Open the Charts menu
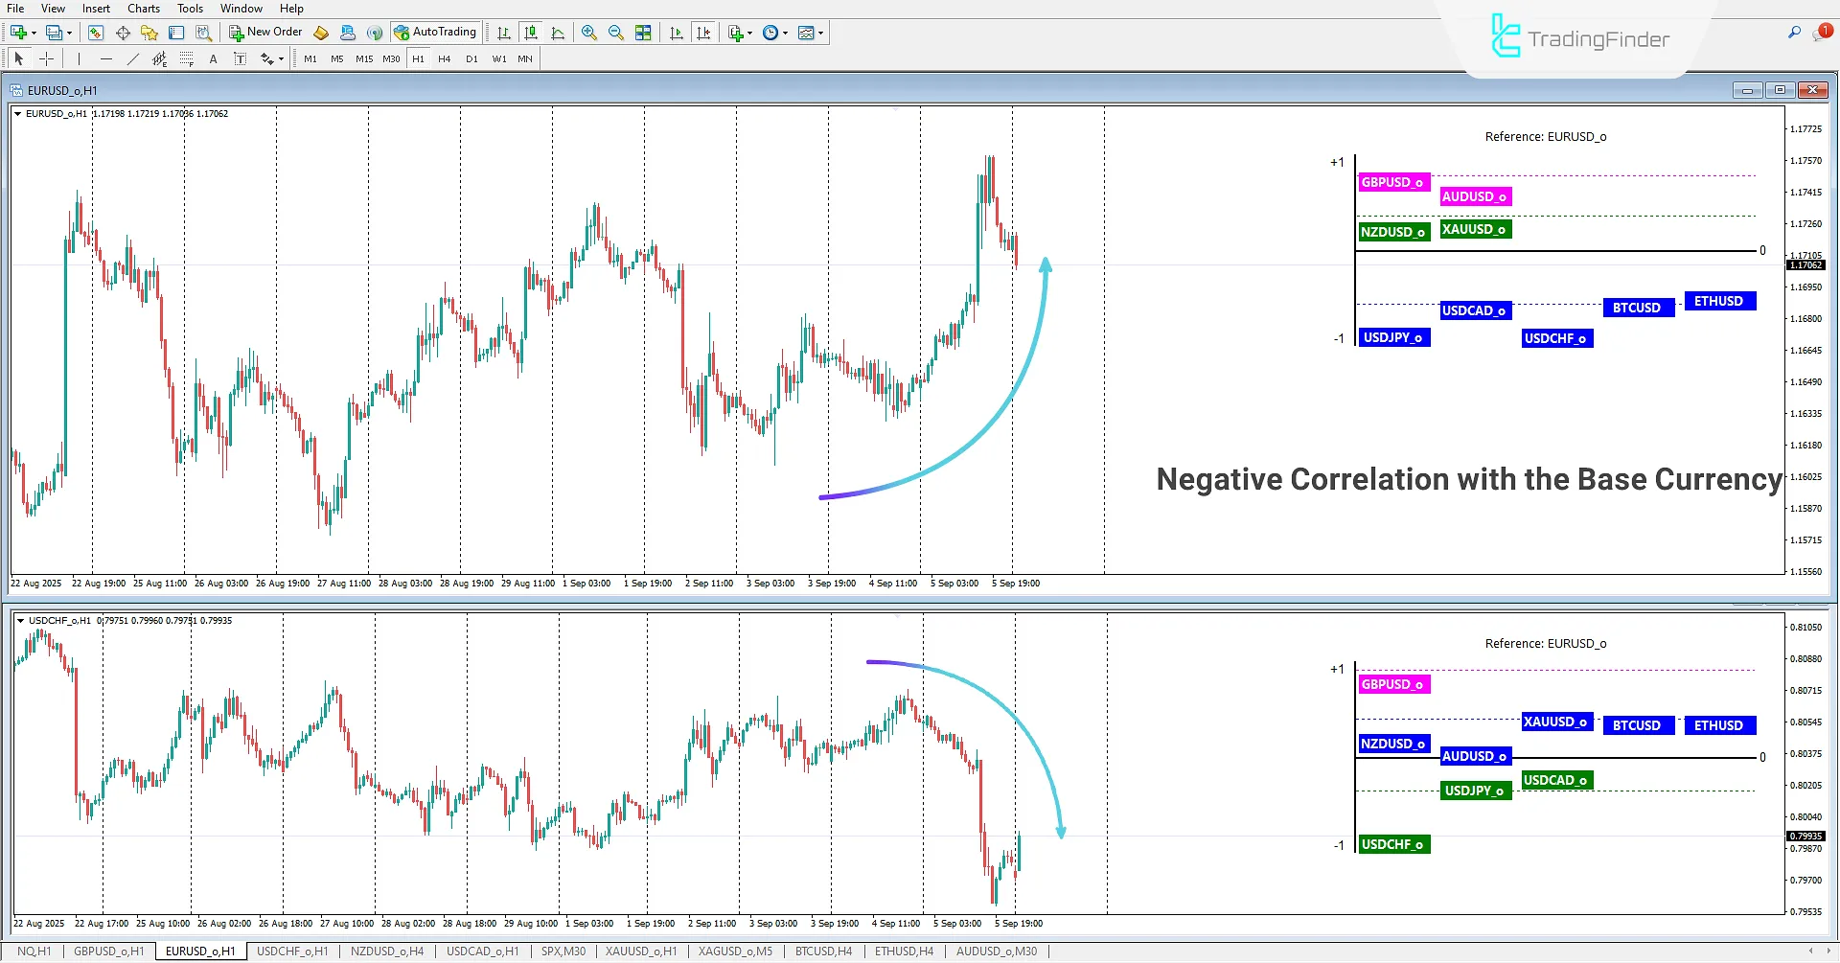Viewport: 1840px width, 963px height. click(x=143, y=8)
